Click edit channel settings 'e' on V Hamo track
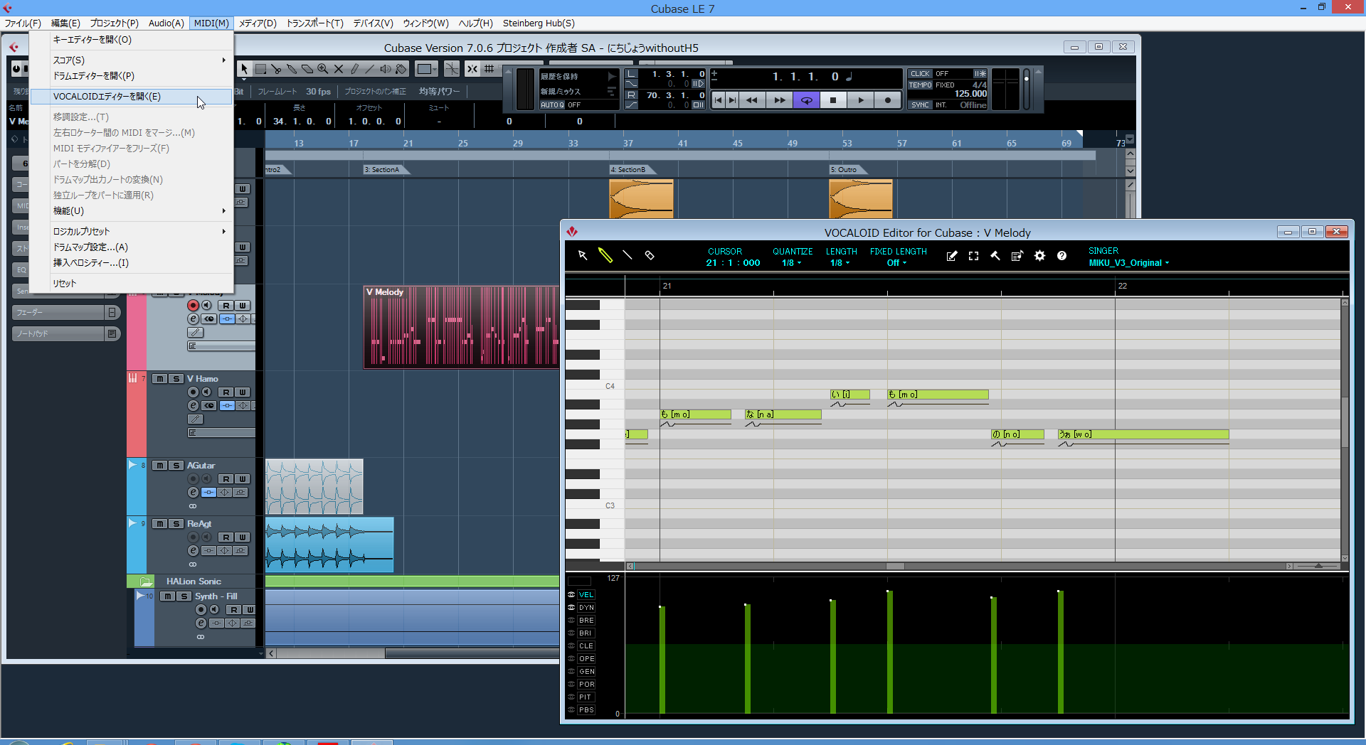 pos(193,406)
